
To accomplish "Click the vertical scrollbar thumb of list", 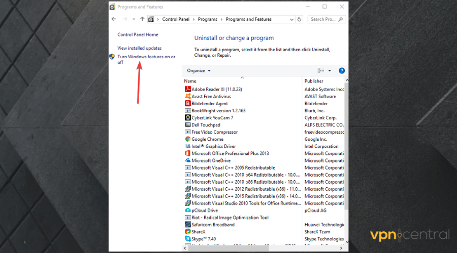I will click(x=346, y=145).
